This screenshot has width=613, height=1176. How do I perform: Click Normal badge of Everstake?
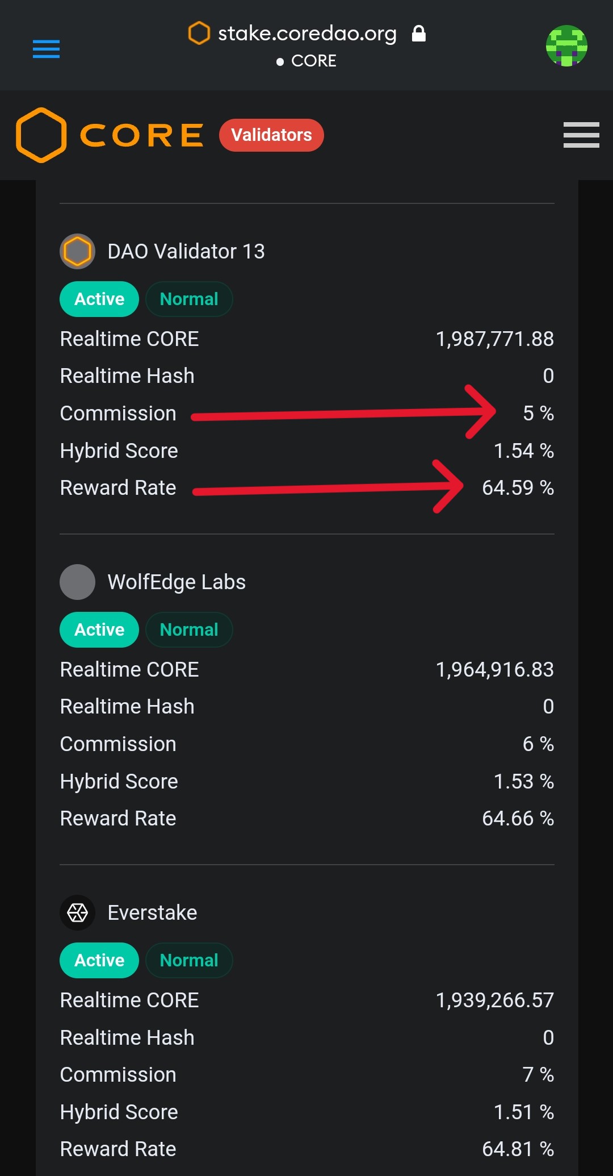click(x=189, y=960)
